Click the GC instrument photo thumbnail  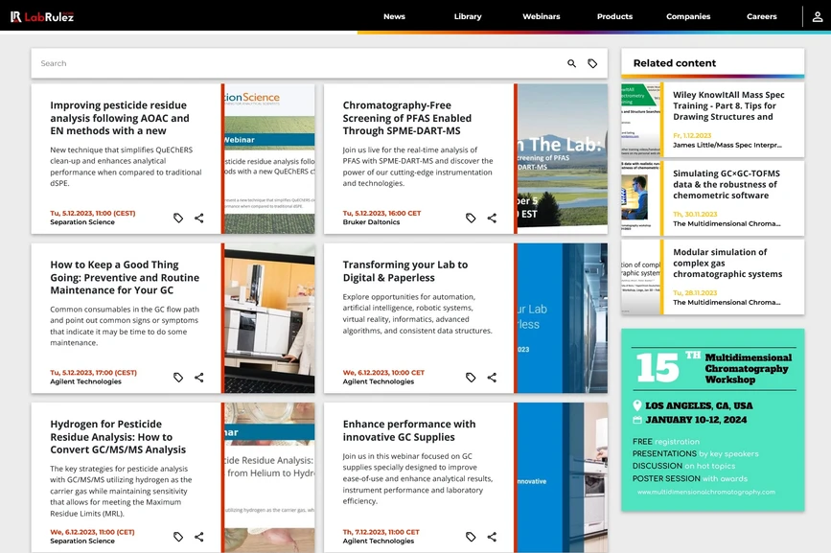[269, 318]
